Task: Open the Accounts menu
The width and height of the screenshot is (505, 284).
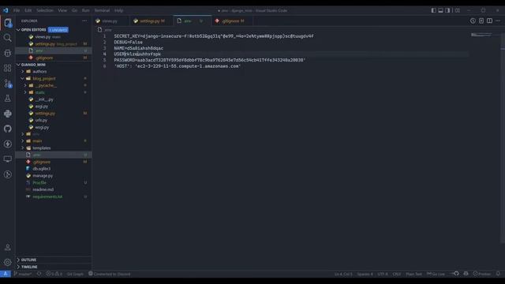Action: pyautogui.click(x=8, y=247)
